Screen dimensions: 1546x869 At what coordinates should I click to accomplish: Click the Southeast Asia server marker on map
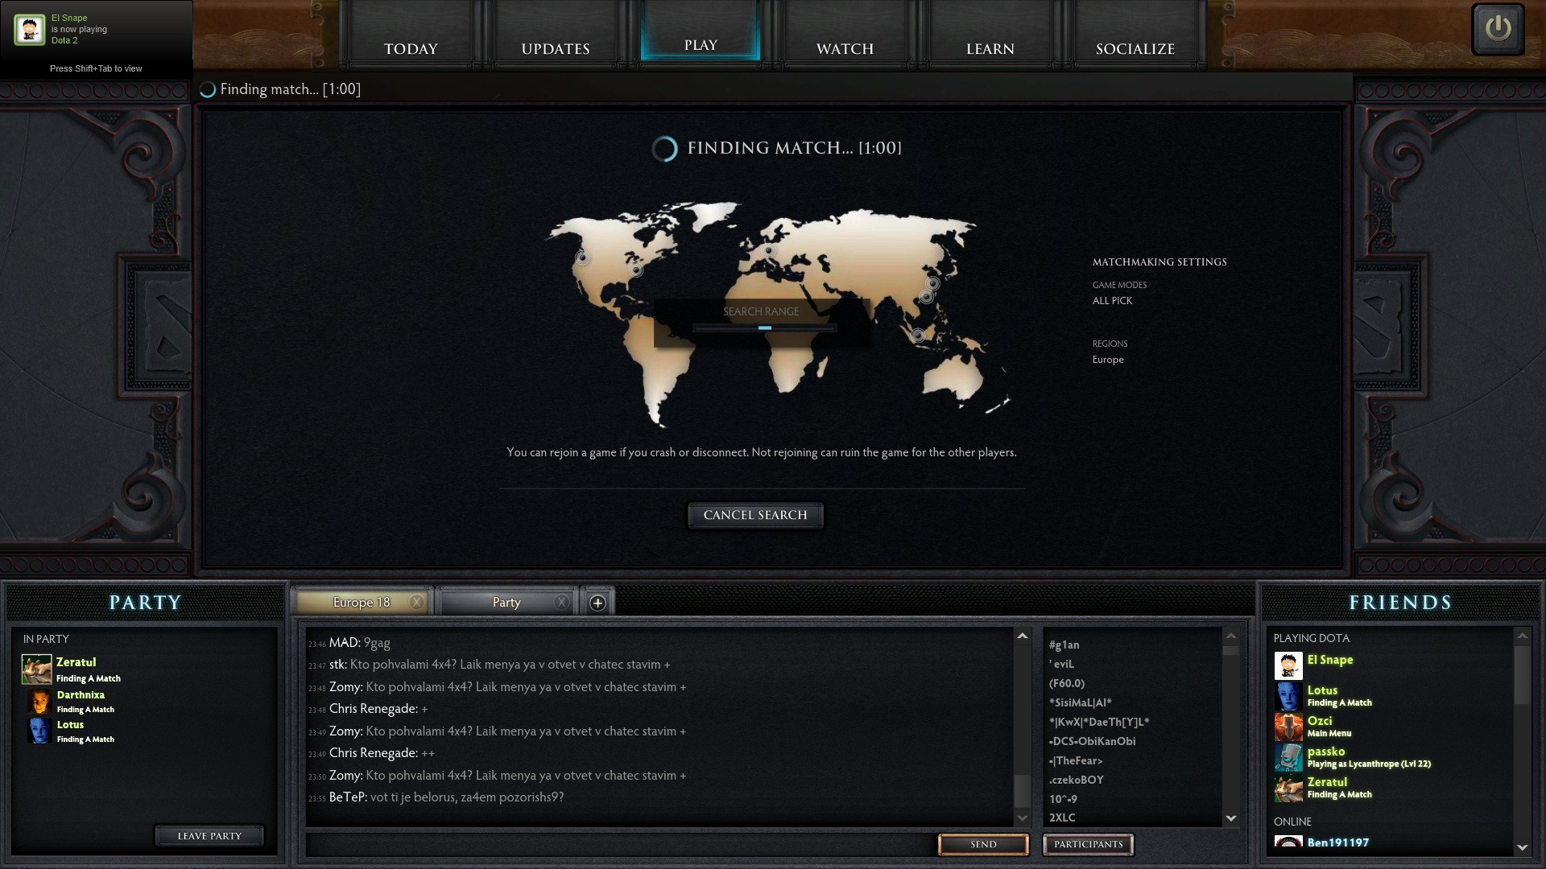[x=918, y=335]
